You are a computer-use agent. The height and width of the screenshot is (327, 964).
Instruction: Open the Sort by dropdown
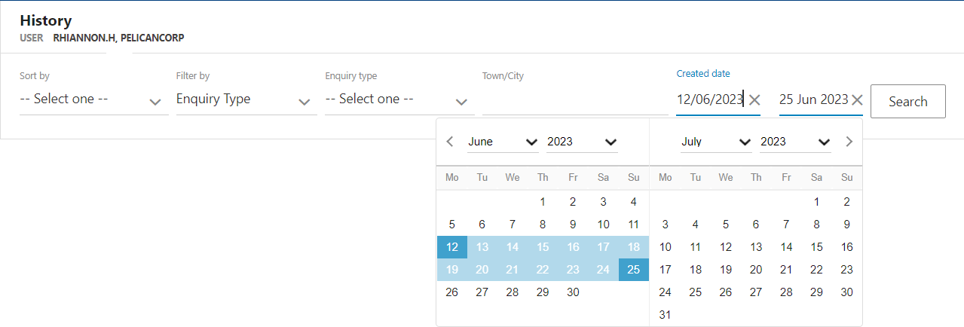(x=93, y=99)
